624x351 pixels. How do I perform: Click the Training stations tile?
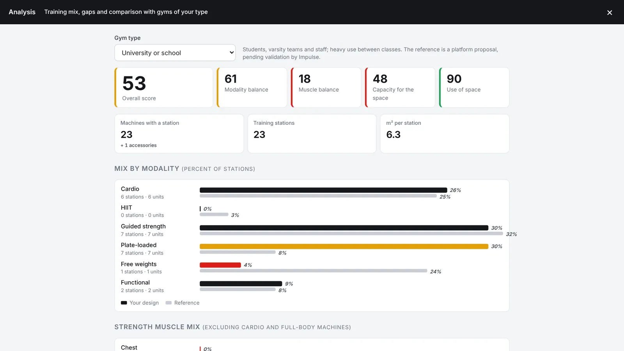pos(312,133)
